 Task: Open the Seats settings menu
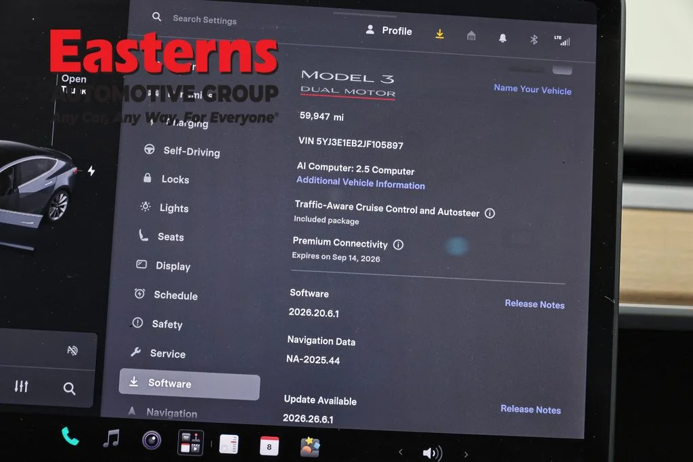161,236
